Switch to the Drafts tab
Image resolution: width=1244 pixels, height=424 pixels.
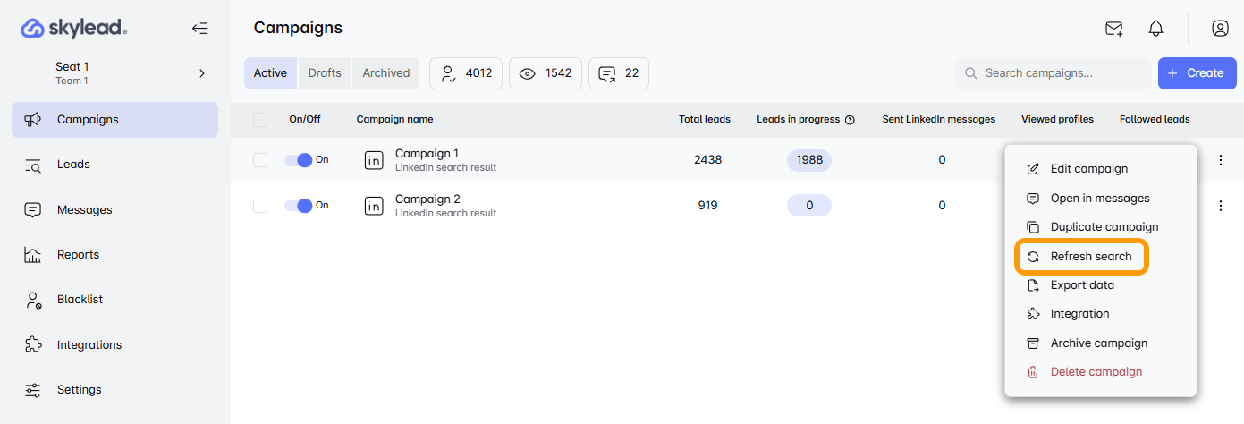point(325,73)
